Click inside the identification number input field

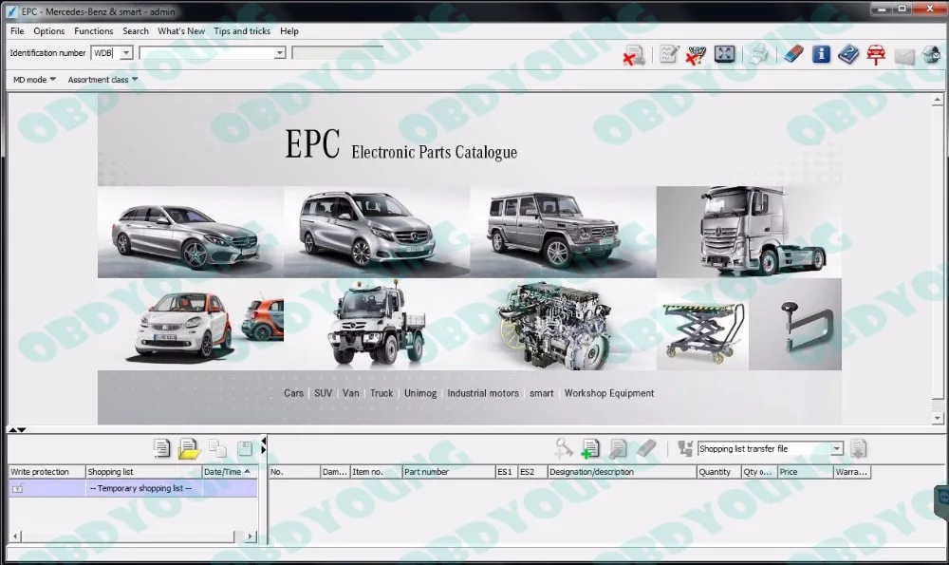point(206,52)
